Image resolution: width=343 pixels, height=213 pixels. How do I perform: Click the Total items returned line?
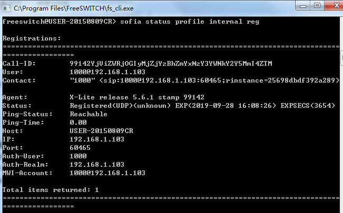51,190
